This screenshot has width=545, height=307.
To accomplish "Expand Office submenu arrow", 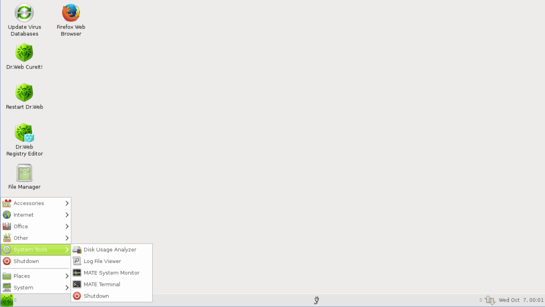I will click(67, 226).
